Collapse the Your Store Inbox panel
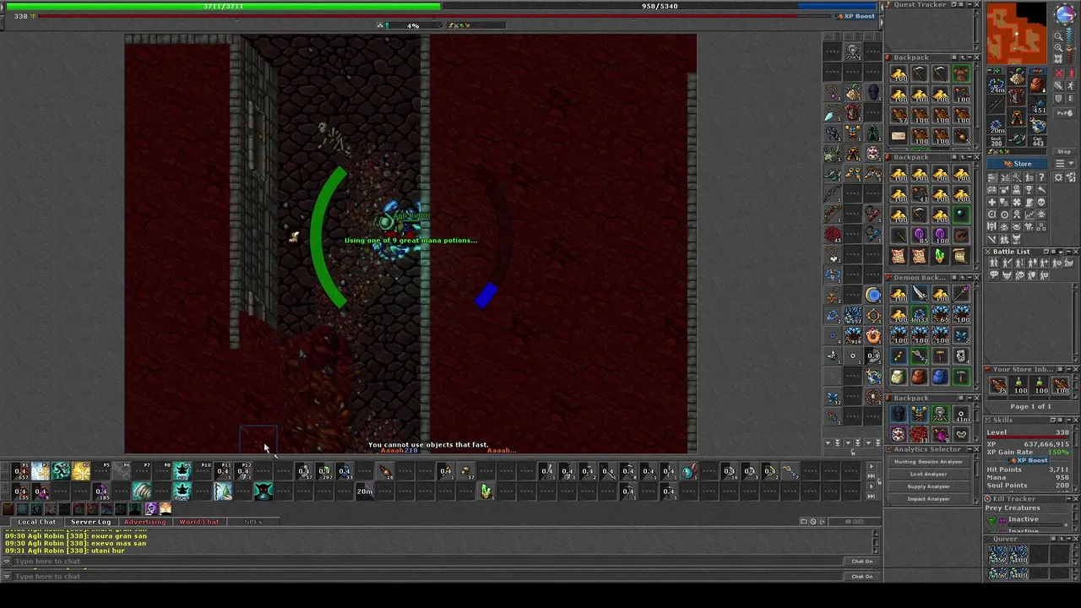The width and height of the screenshot is (1081, 608). click(x=1068, y=369)
